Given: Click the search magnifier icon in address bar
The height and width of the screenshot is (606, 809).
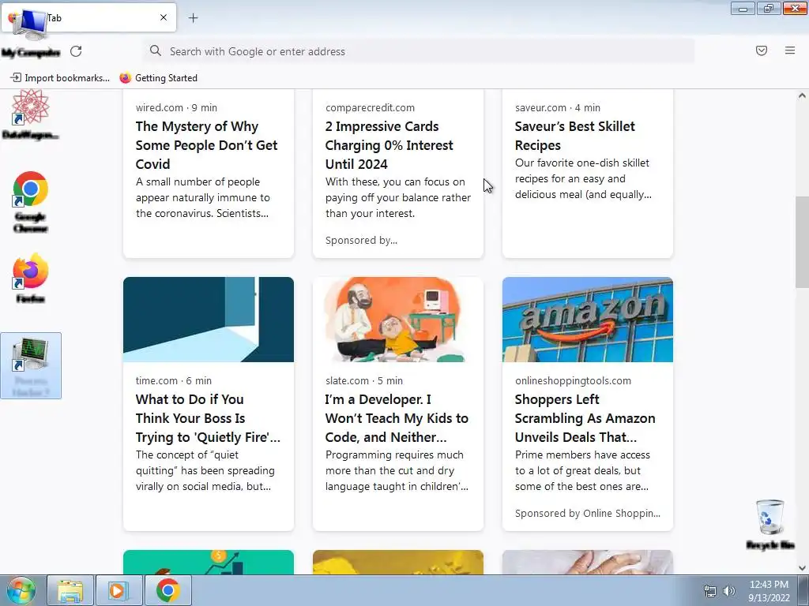Looking at the screenshot, I should (x=156, y=50).
